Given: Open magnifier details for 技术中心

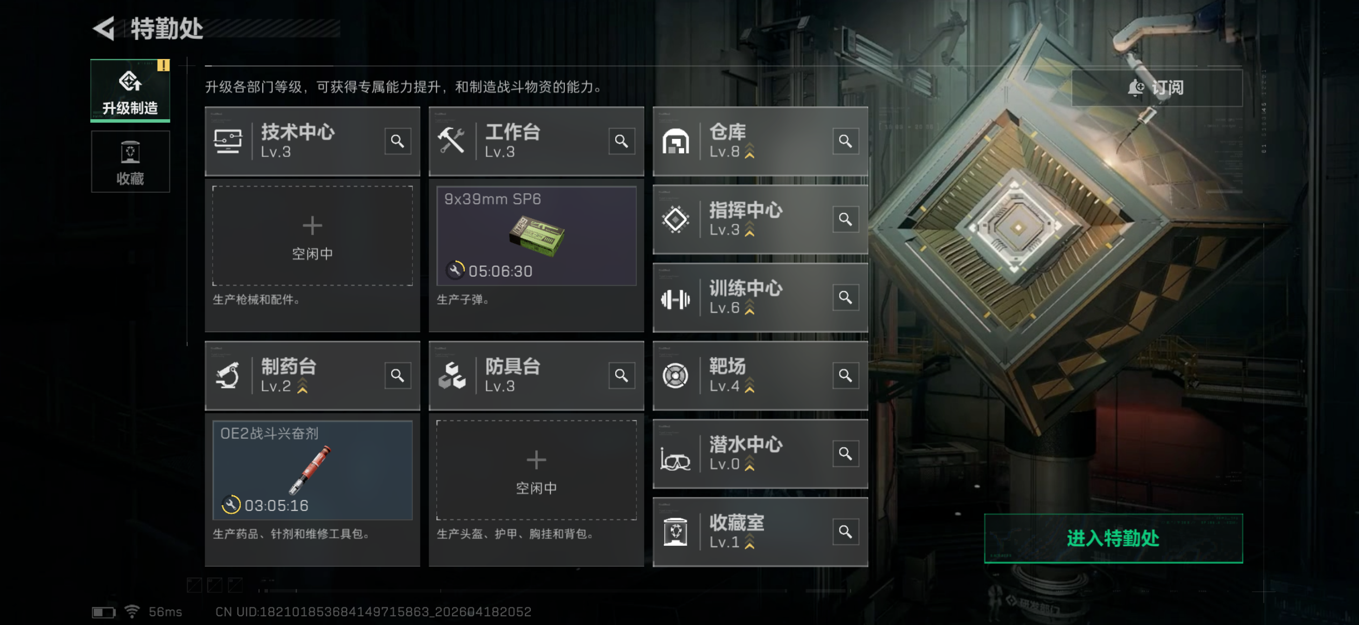Looking at the screenshot, I should click(x=397, y=141).
